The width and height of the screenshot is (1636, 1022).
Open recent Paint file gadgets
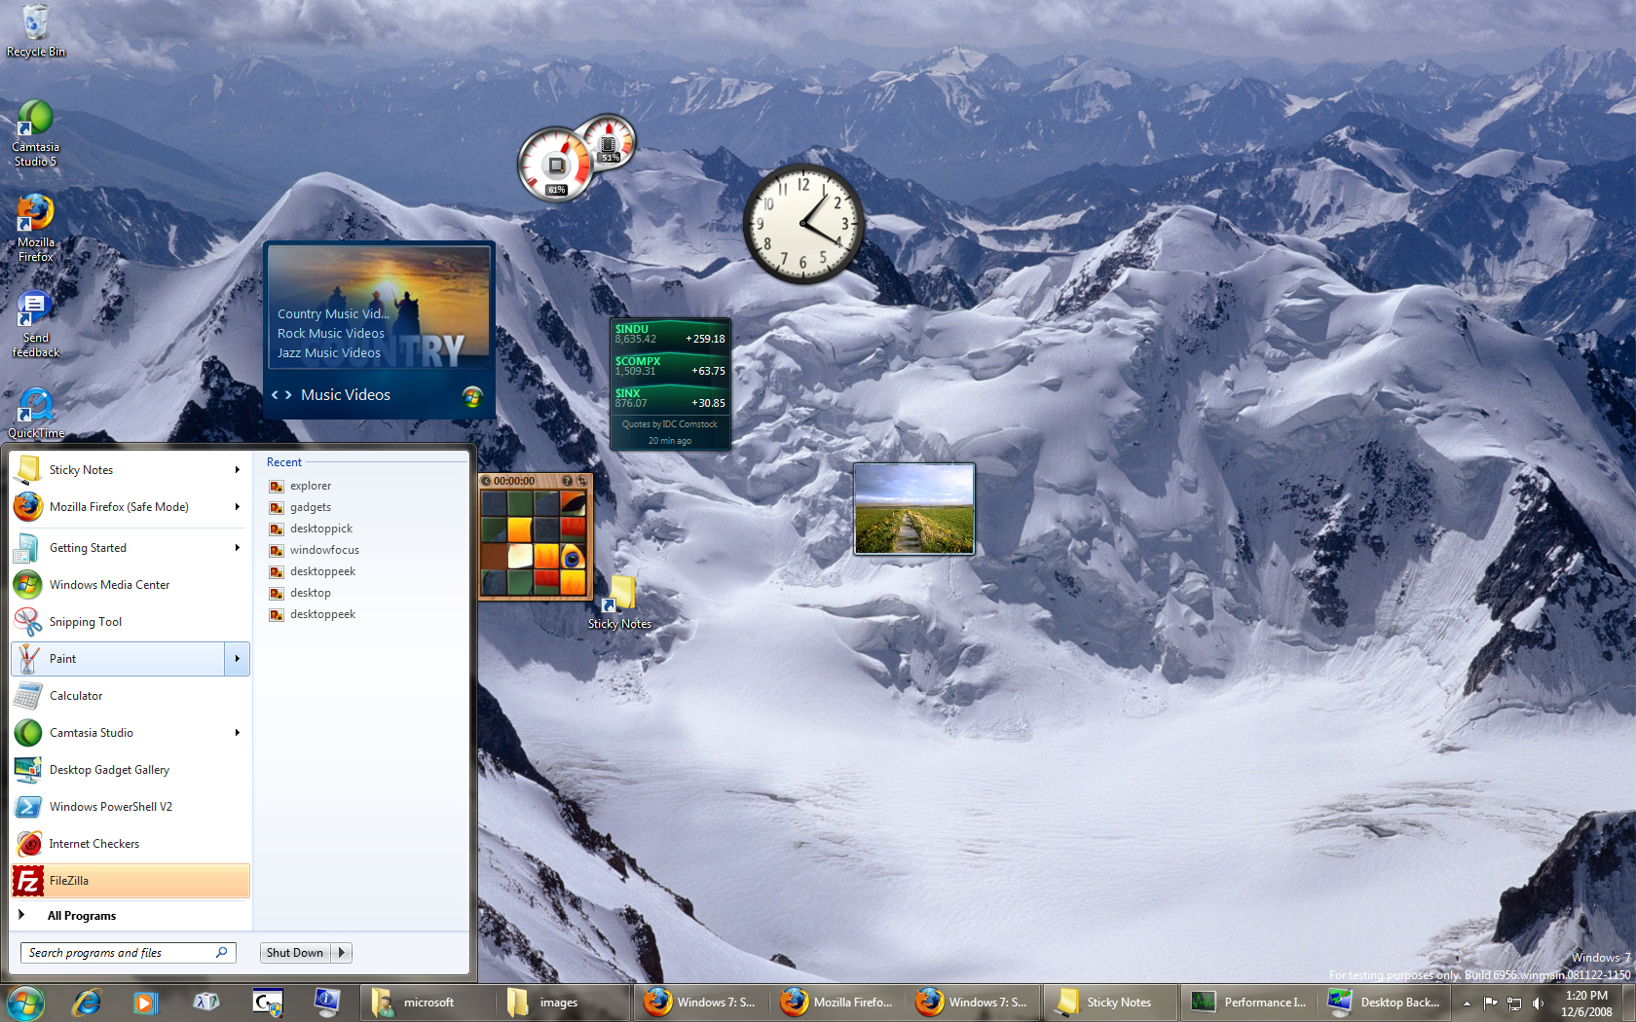pyautogui.click(x=311, y=507)
